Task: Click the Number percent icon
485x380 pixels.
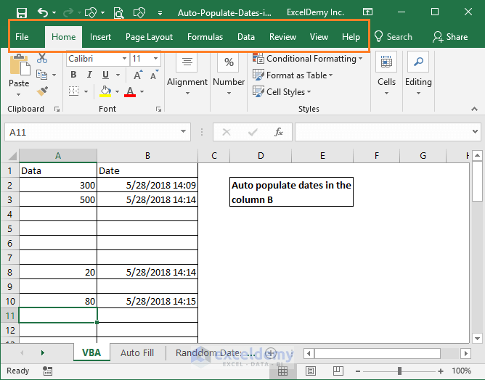Action: [x=229, y=62]
